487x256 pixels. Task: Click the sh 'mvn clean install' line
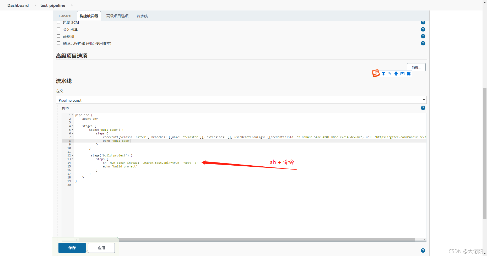[x=150, y=163]
